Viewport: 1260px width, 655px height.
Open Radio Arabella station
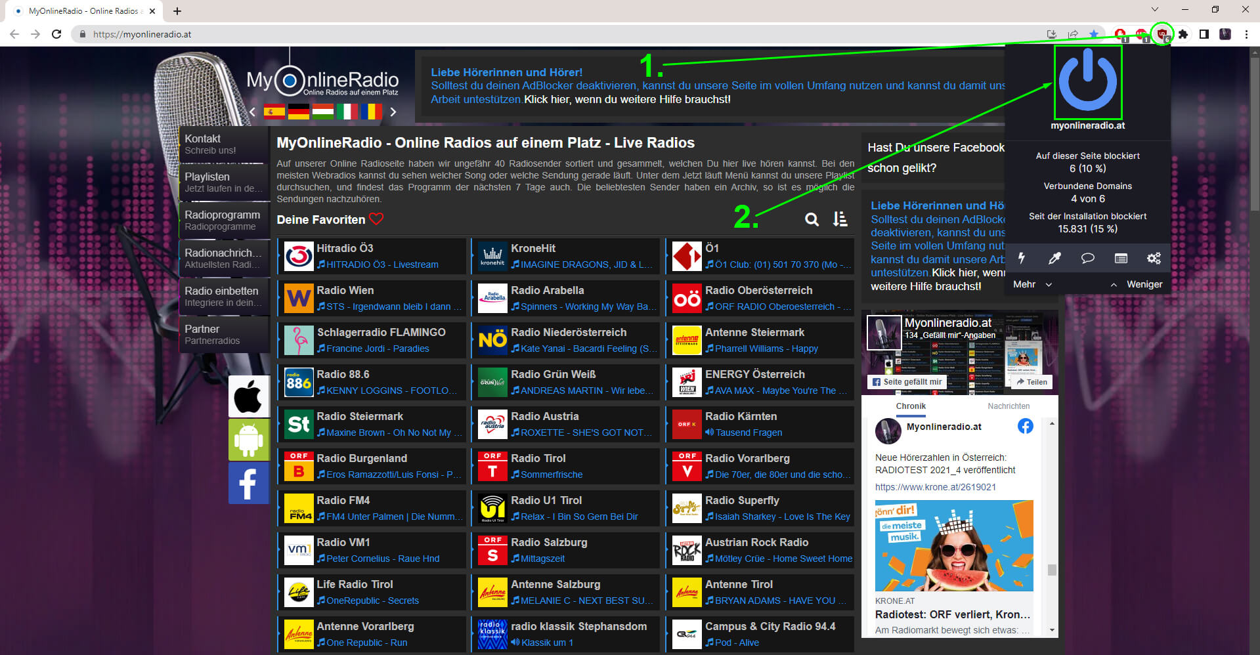click(x=565, y=298)
